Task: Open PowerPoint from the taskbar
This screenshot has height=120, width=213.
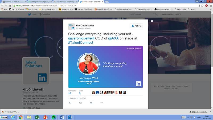Action: 46,117
